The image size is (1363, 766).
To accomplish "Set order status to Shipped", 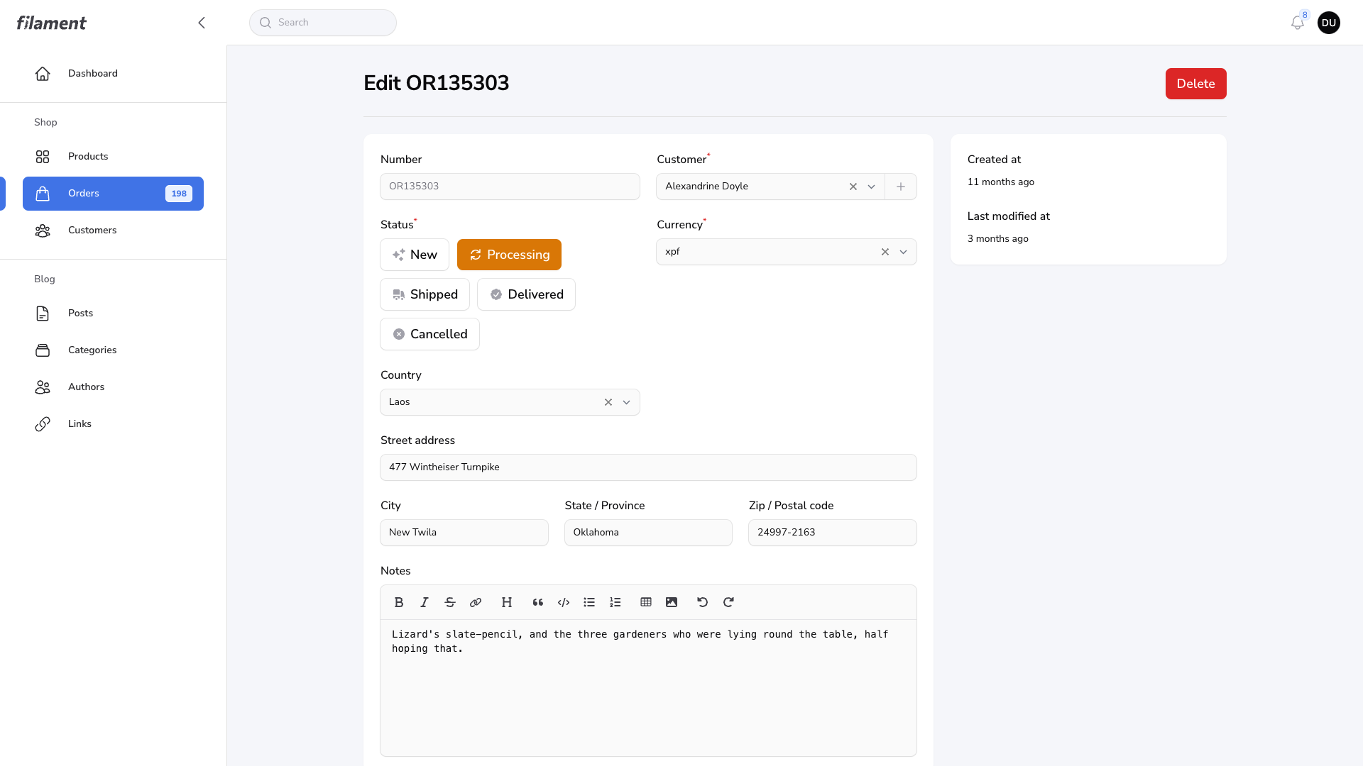I will coord(425,294).
